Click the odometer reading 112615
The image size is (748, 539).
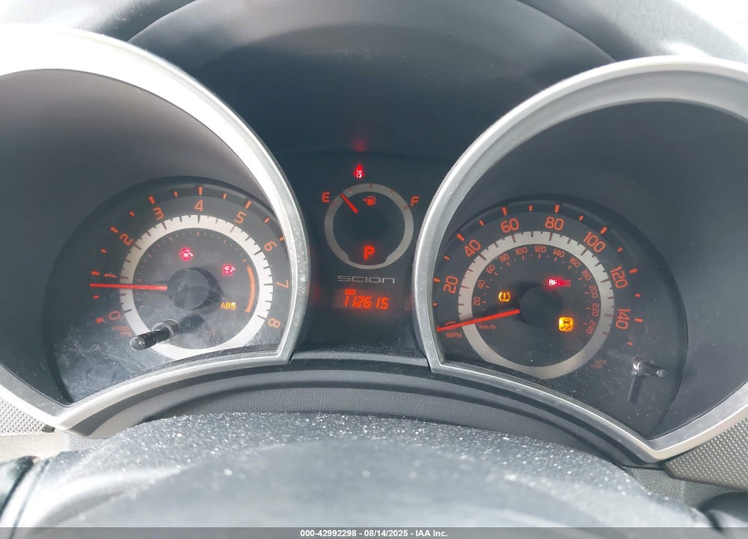[366, 302]
